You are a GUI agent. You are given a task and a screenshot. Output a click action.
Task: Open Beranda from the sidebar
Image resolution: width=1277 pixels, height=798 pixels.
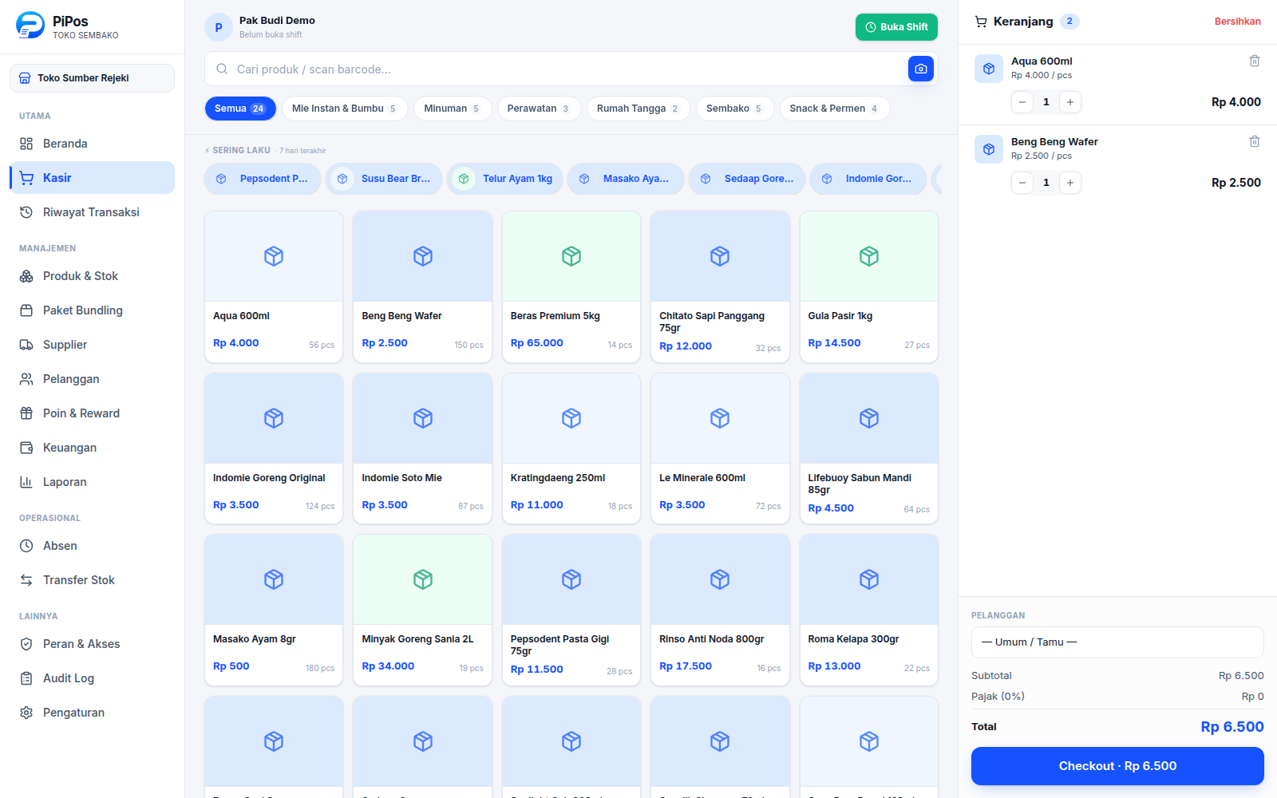pos(92,144)
